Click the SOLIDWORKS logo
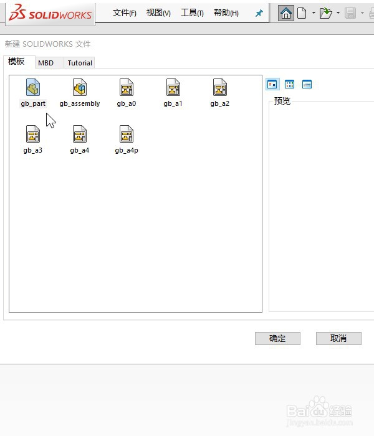Screen dimensions: 374x436 (50, 13)
